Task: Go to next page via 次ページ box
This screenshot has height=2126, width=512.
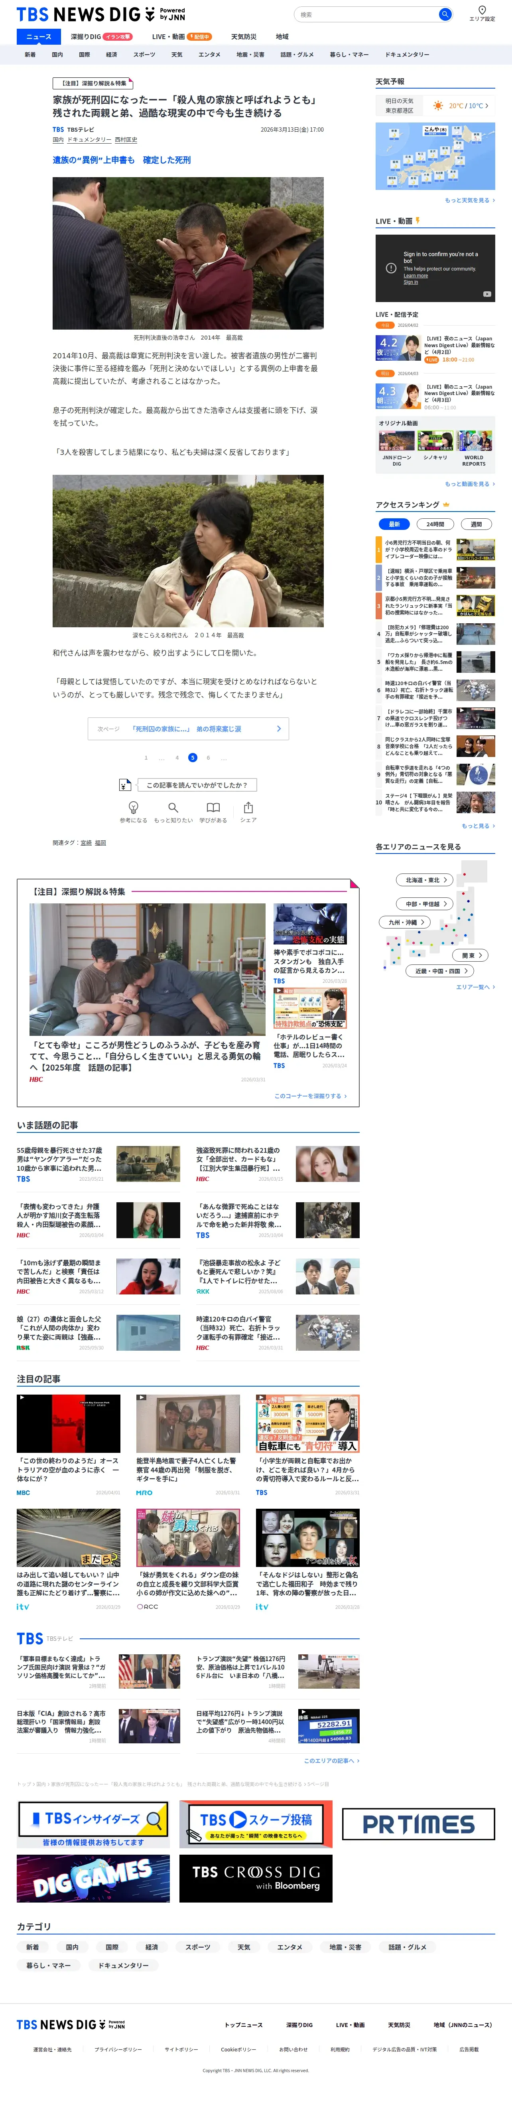Action: (x=188, y=729)
